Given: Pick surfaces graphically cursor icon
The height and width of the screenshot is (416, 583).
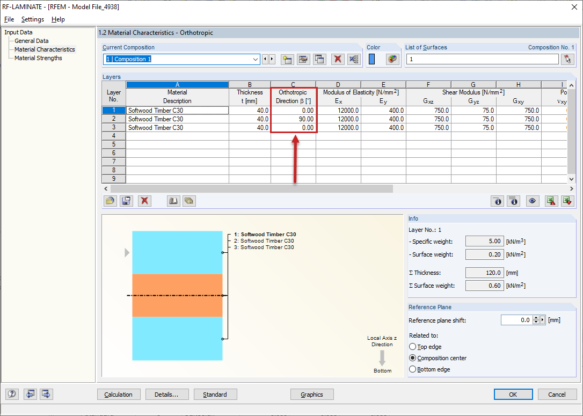Looking at the screenshot, I should click(567, 59).
